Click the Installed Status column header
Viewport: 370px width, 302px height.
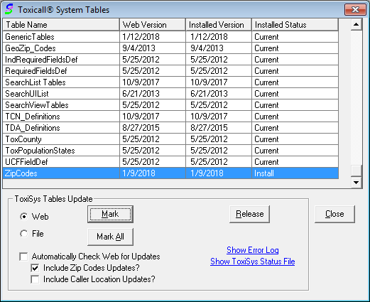point(295,25)
